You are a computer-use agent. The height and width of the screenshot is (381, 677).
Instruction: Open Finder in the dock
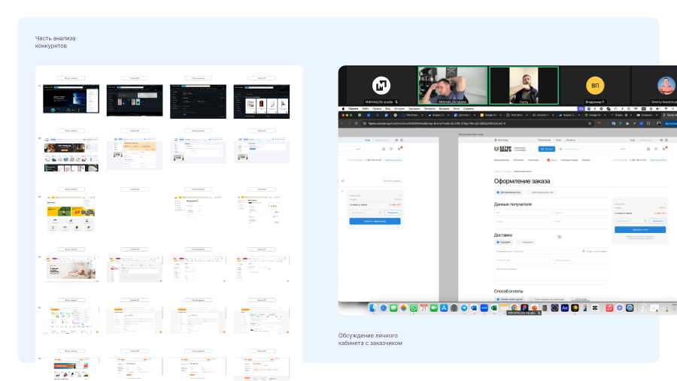coord(373,308)
